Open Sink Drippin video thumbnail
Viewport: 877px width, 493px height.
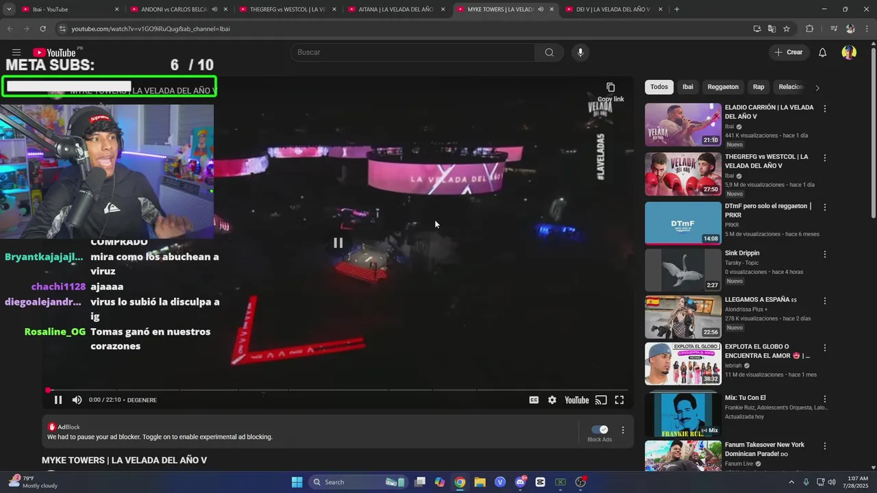(x=683, y=270)
